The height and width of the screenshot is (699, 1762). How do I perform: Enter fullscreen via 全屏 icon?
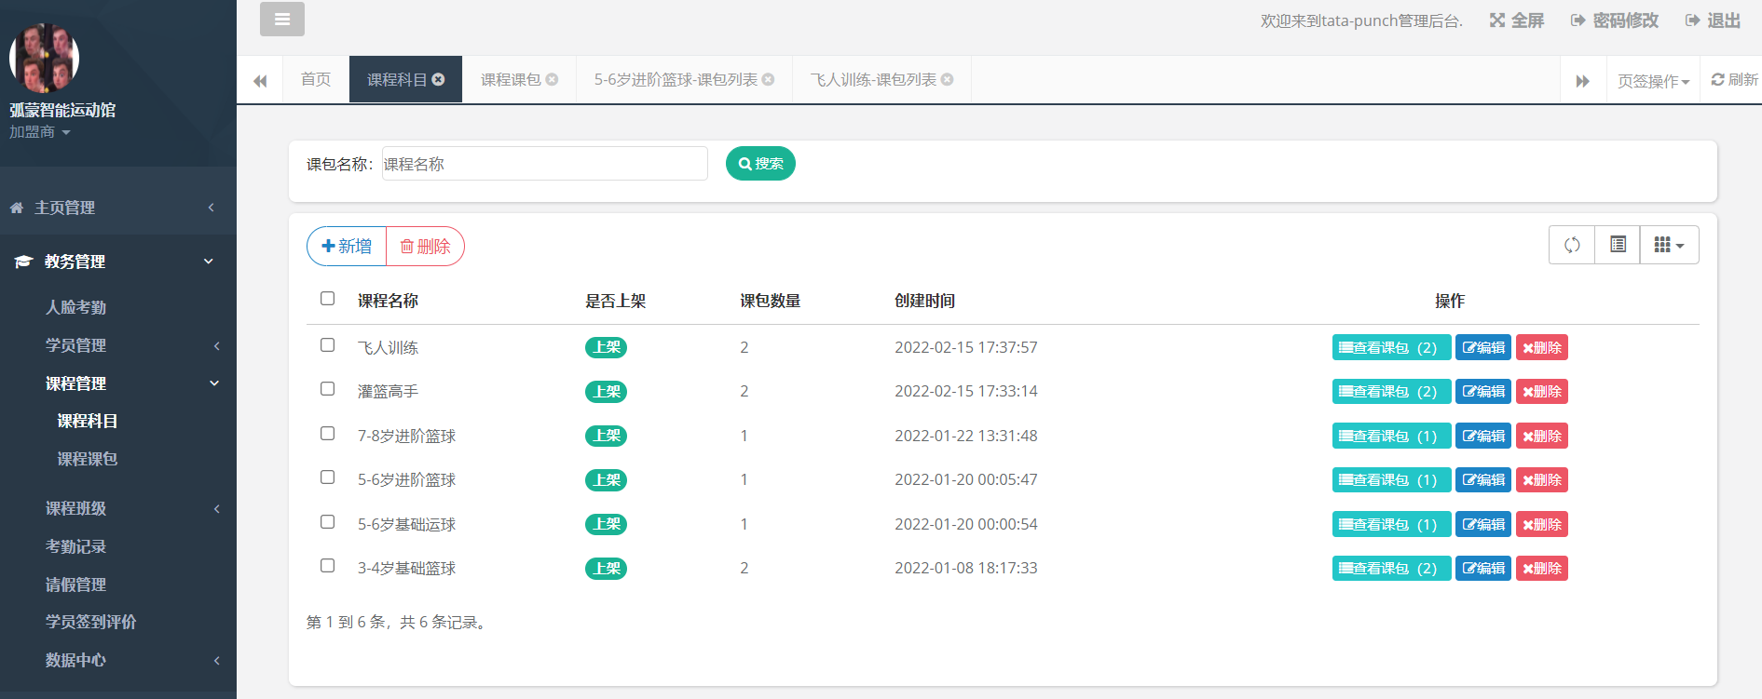pos(1516,20)
